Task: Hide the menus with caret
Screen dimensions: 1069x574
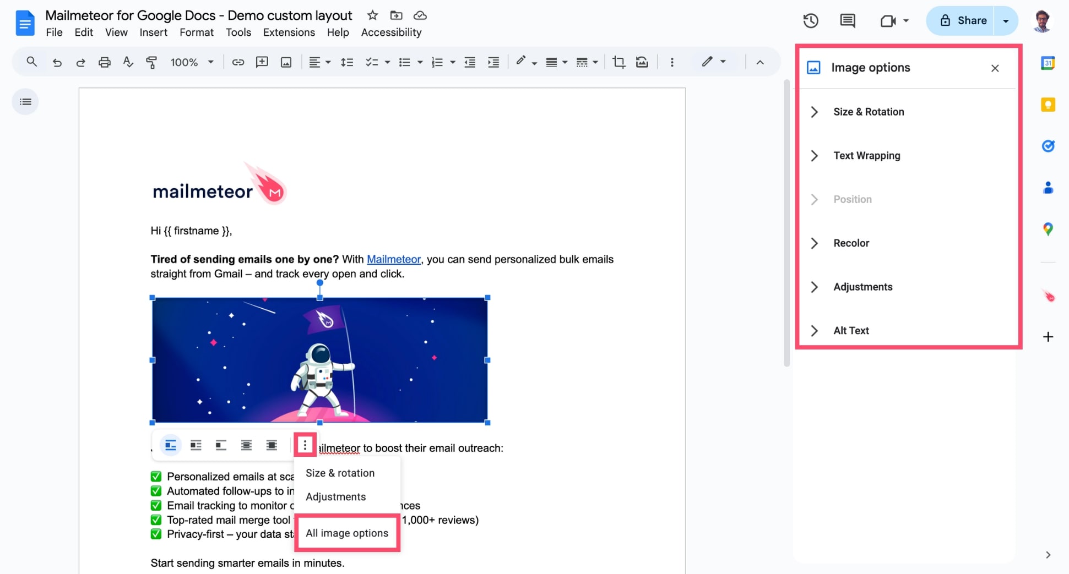Action: [x=760, y=62]
